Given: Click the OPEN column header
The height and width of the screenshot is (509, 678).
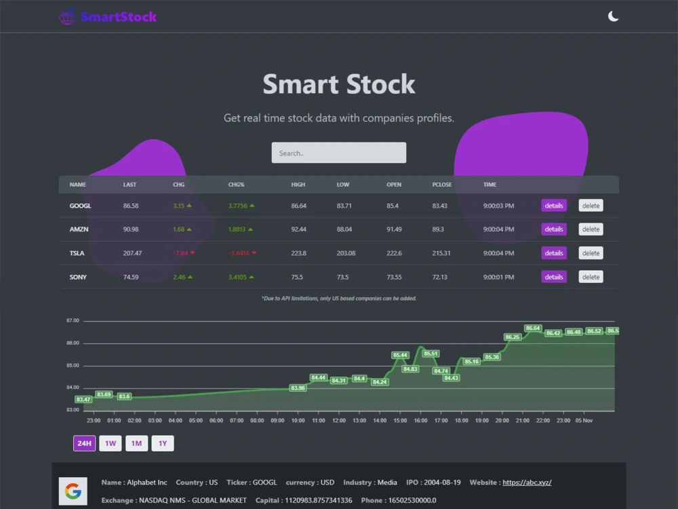Looking at the screenshot, I should pyautogui.click(x=394, y=185).
